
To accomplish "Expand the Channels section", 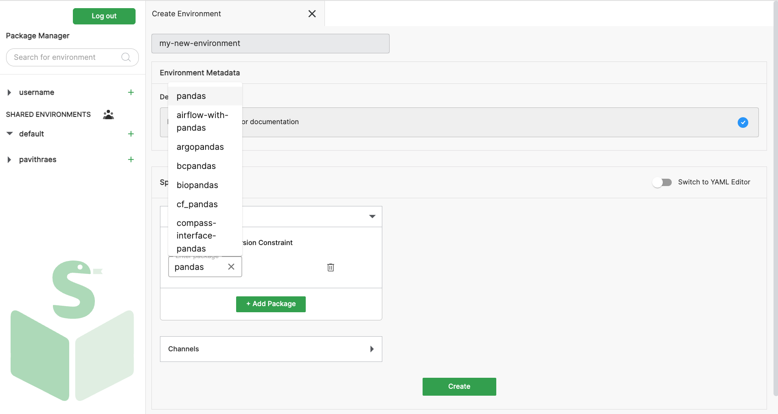I will tap(372, 349).
